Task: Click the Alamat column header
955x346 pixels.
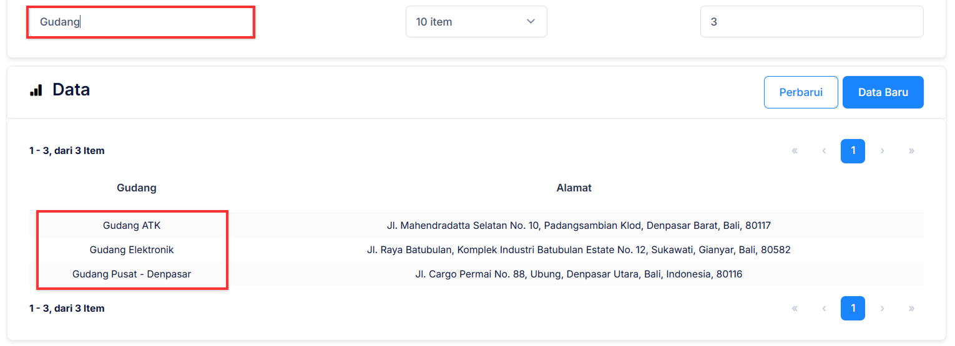Action: coord(574,188)
